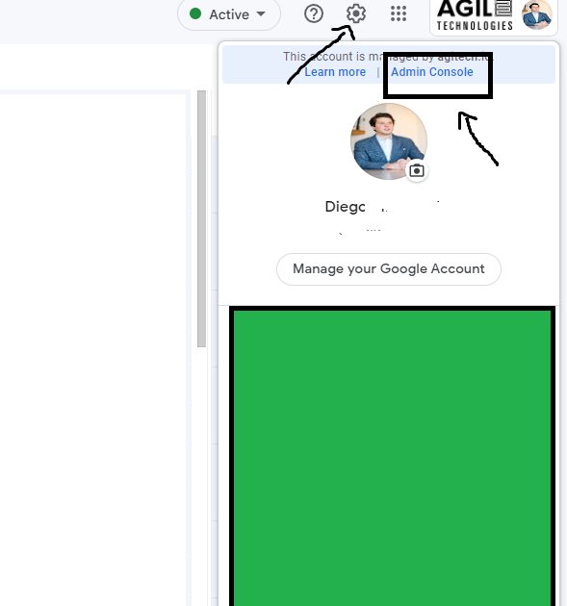Click the camera icon to change photo

(417, 170)
